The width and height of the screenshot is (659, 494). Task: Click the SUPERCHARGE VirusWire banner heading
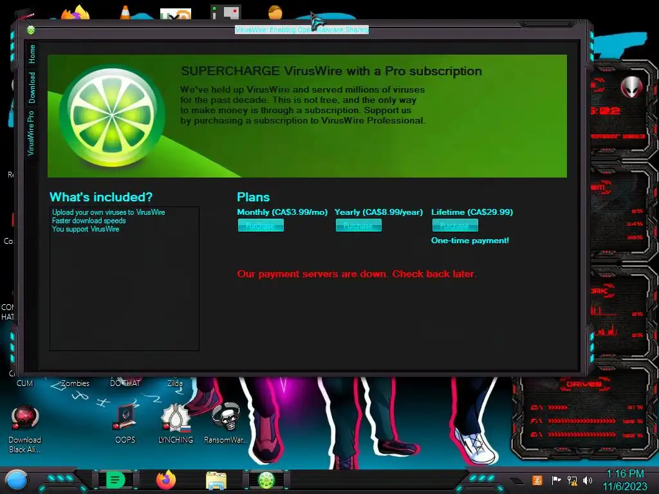(x=331, y=71)
